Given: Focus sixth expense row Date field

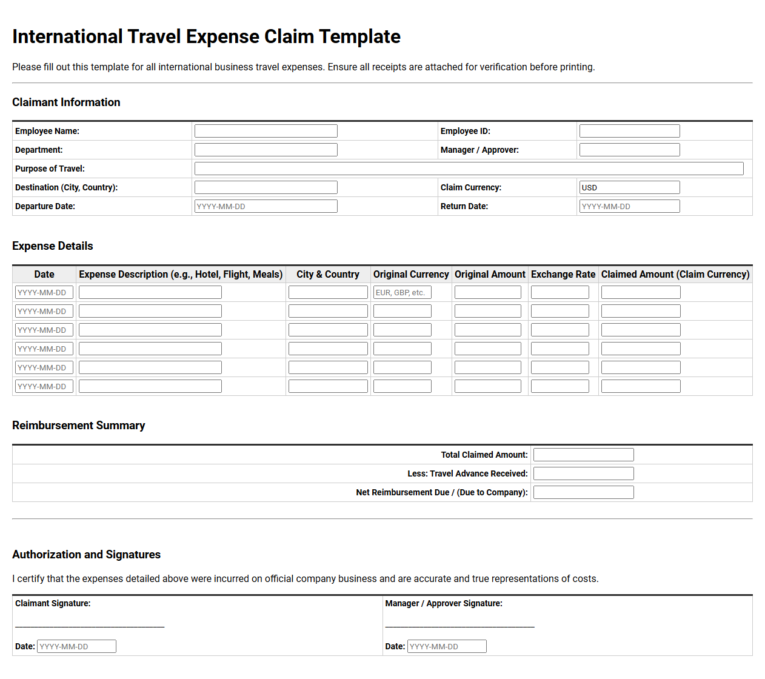Looking at the screenshot, I should point(44,386).
